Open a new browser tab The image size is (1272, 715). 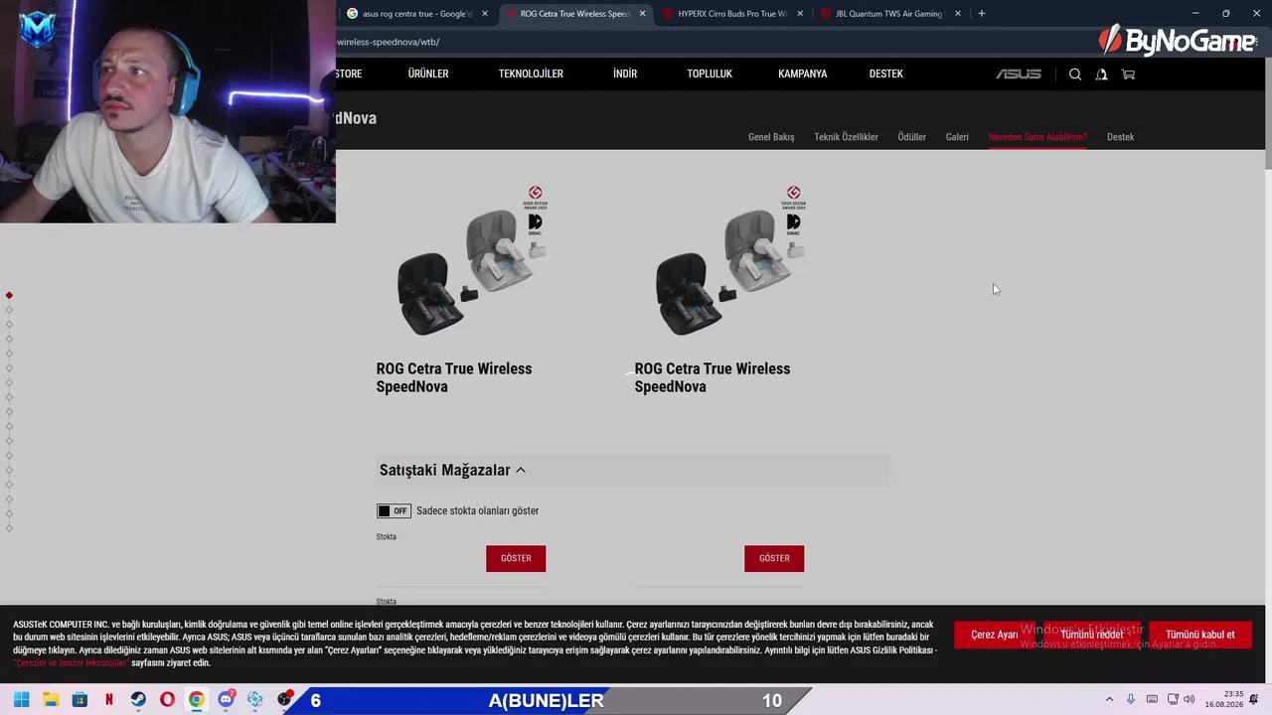tap(982, 14)
